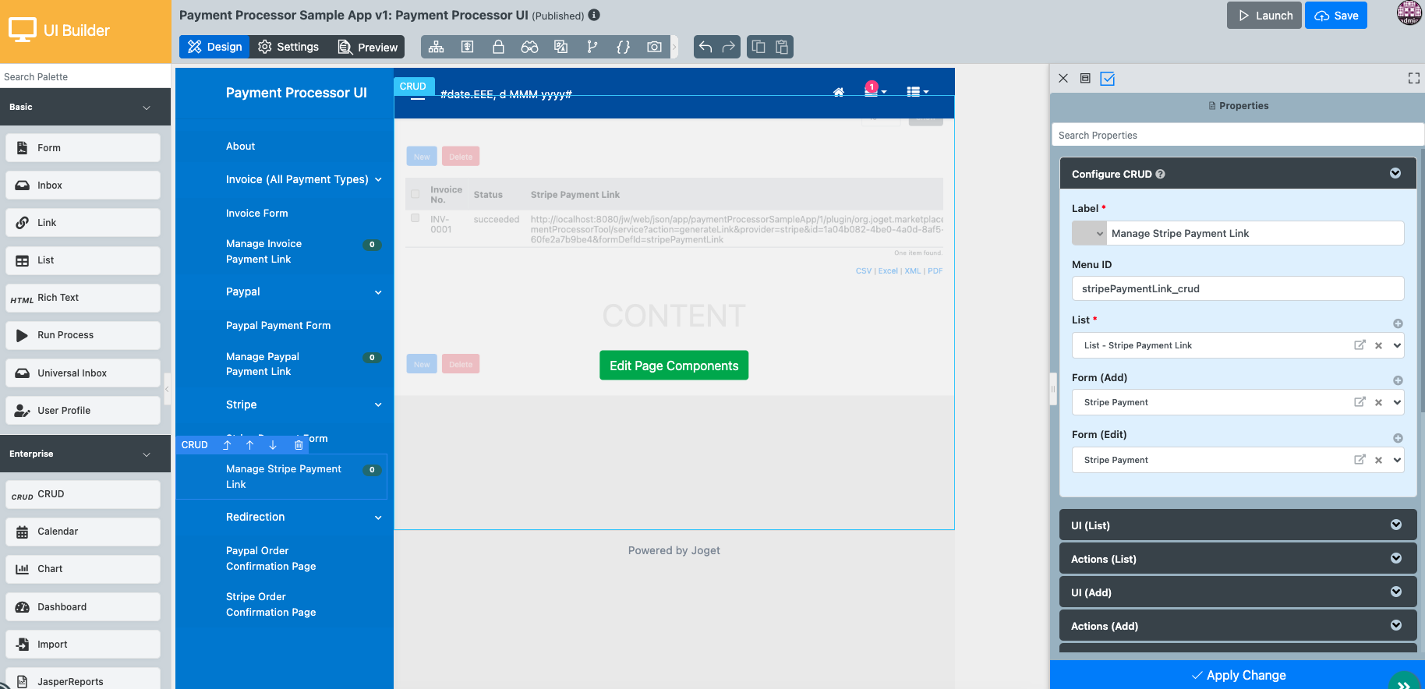
Task: Switch to the Preview tab
Action: tap(367, 47)
